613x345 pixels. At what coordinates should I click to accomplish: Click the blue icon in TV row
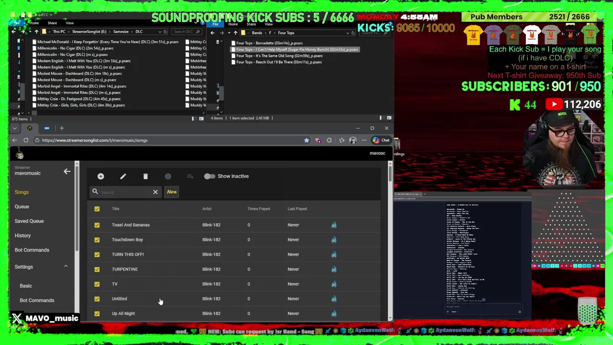(x=334, y=284)
